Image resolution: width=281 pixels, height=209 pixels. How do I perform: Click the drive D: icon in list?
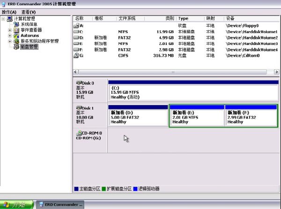click(x=76, y=37)
